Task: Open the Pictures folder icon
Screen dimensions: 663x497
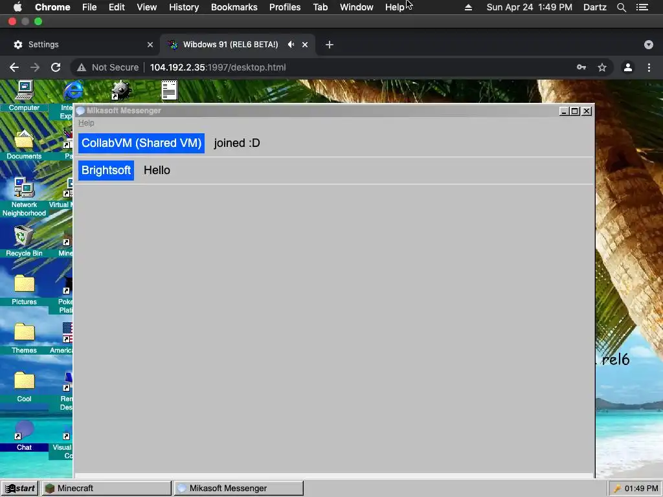Action: [x=24, y=289]
